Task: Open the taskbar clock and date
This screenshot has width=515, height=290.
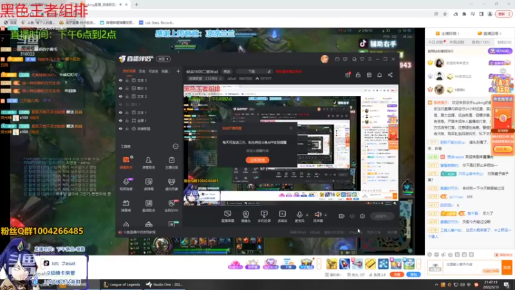Action: click(491, 284)
